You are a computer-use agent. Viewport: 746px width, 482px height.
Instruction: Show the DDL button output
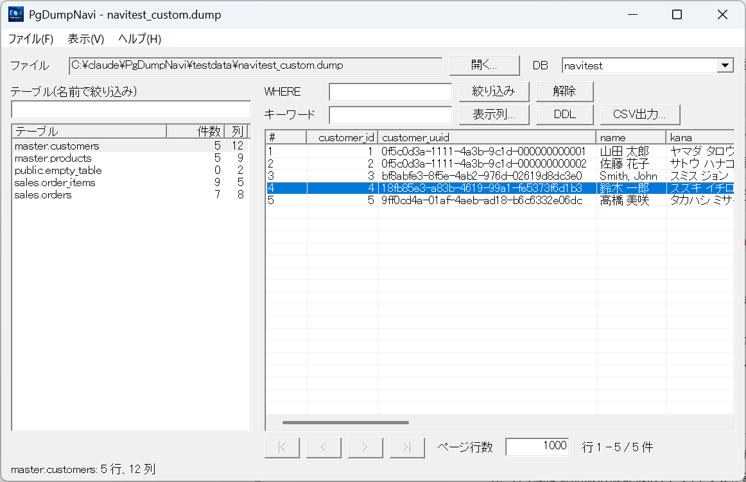(565, 115)
